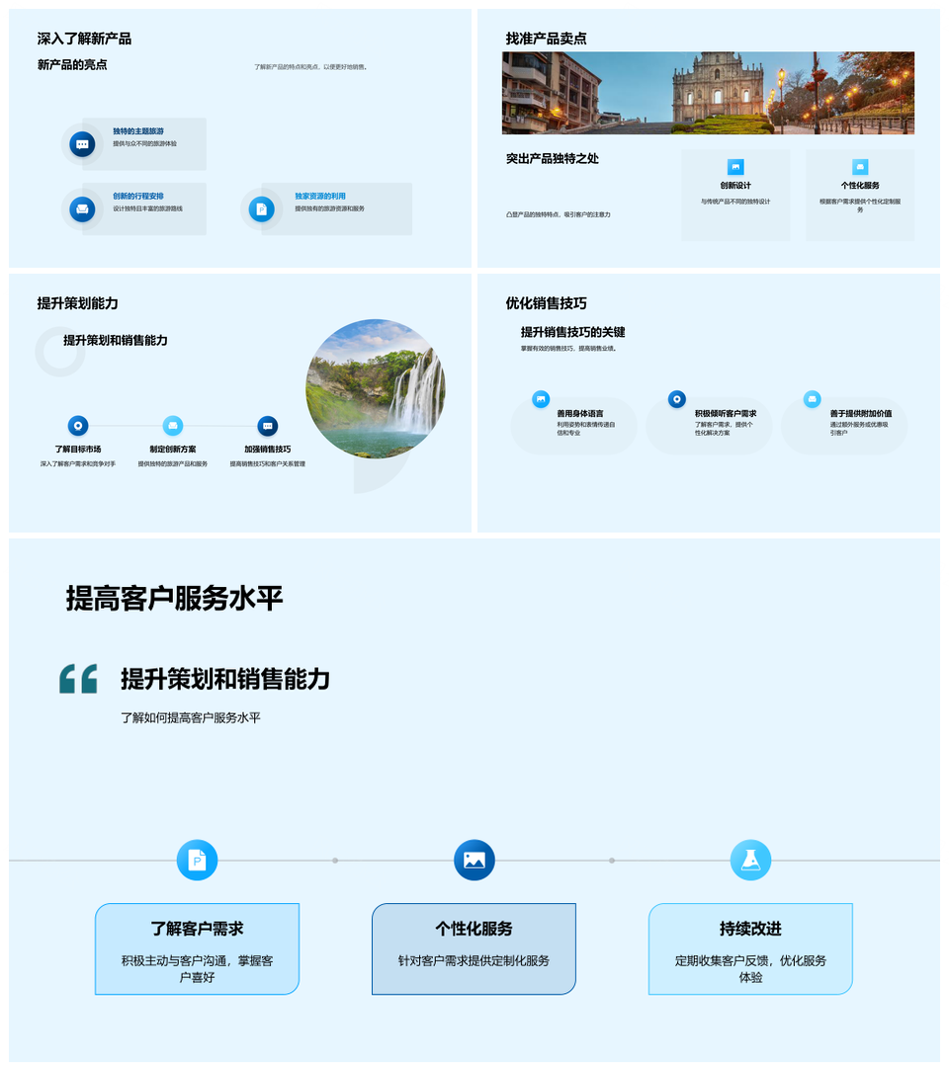Click the 了解客户需求 card
Image resolution: width=949 pixels, height=1071 pixels.
pyautogui.click(x=197, y=948)
